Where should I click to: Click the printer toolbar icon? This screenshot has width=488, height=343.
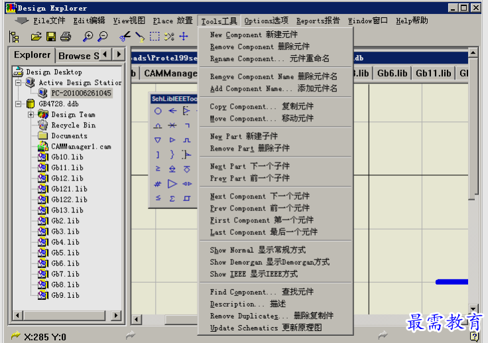66,36
